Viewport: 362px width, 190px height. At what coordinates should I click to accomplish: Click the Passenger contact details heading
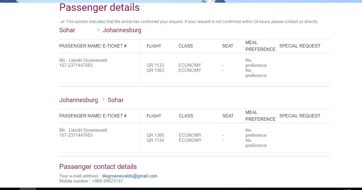[98, 167]
